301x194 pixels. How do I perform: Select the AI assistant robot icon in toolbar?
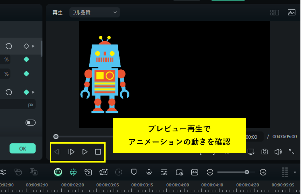tap(58, 172)
